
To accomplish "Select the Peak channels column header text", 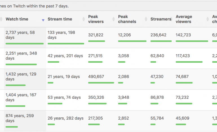I will pyautogui.click(x=127, y=19).
